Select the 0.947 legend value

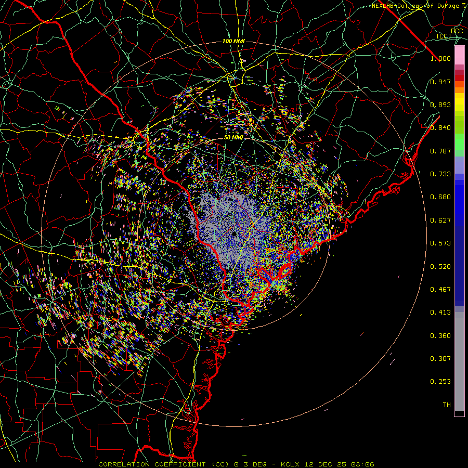coord(440,82)
